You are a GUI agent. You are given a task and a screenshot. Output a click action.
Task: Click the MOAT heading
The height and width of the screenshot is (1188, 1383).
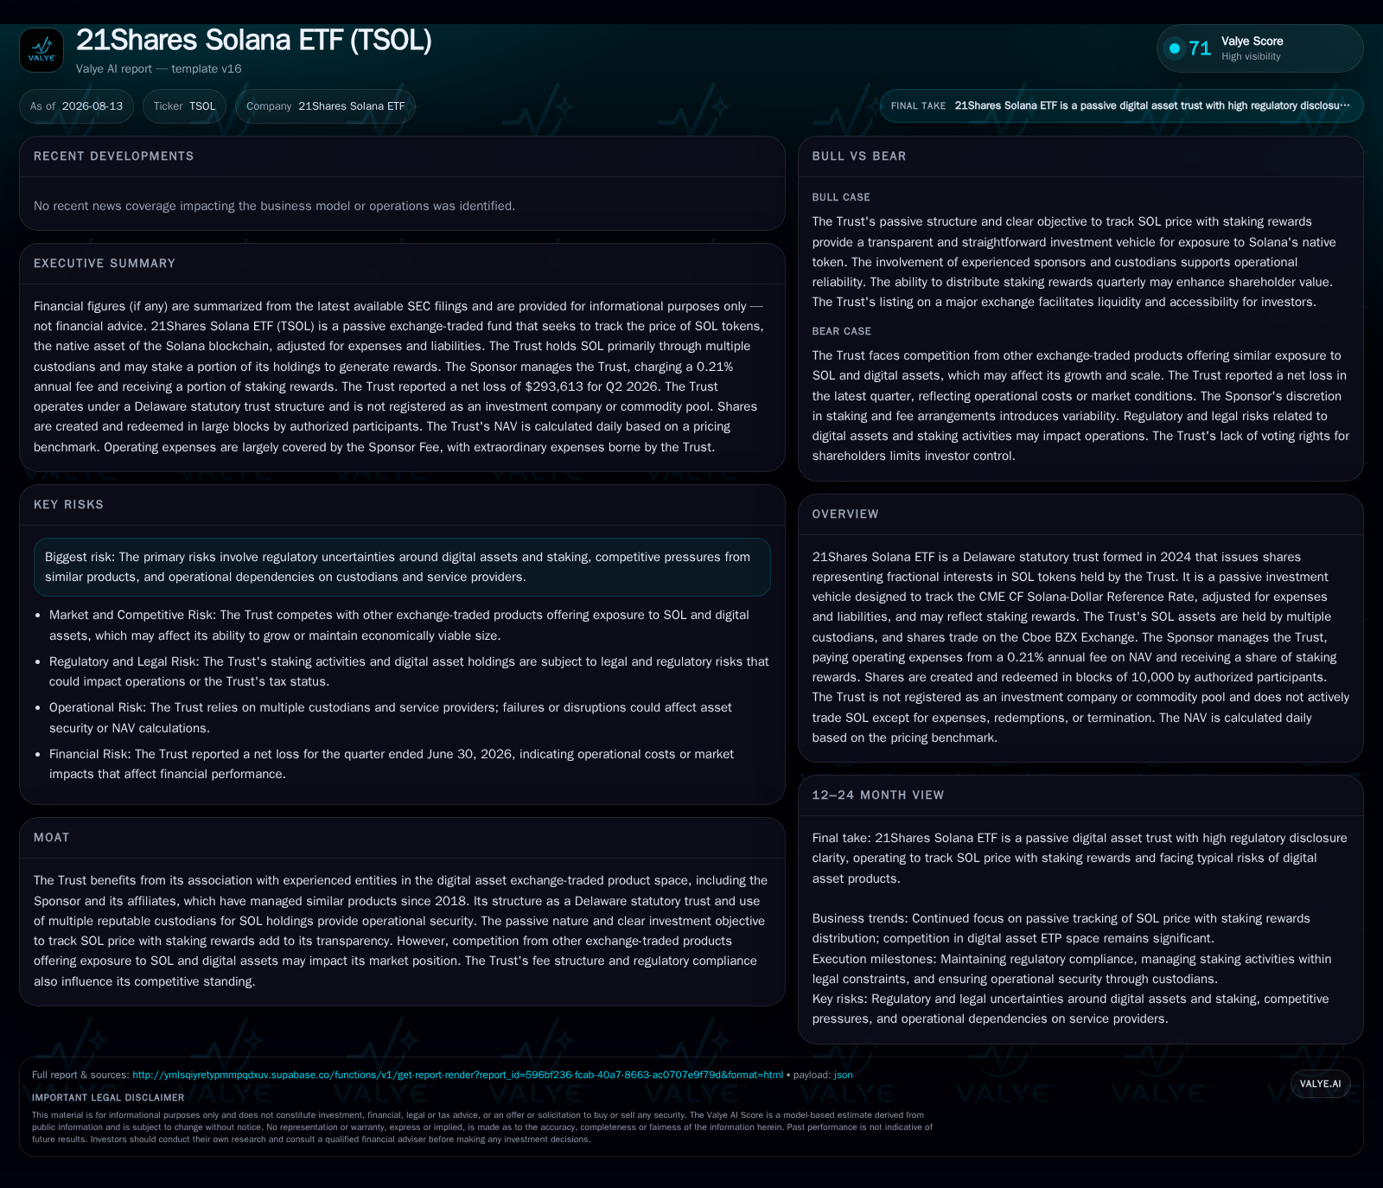click(x=51, y=838)
